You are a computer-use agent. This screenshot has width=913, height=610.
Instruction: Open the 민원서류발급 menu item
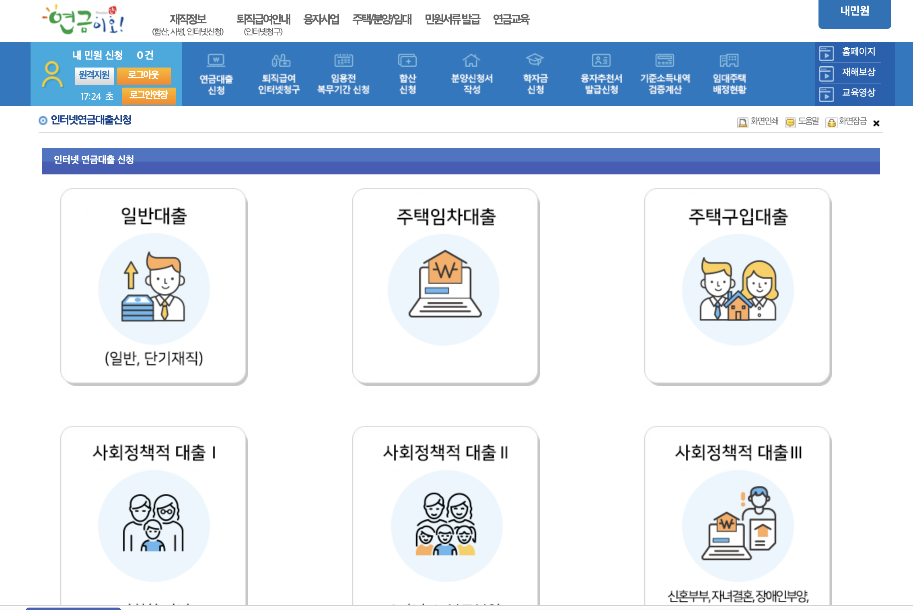click(x=452, y=19)
